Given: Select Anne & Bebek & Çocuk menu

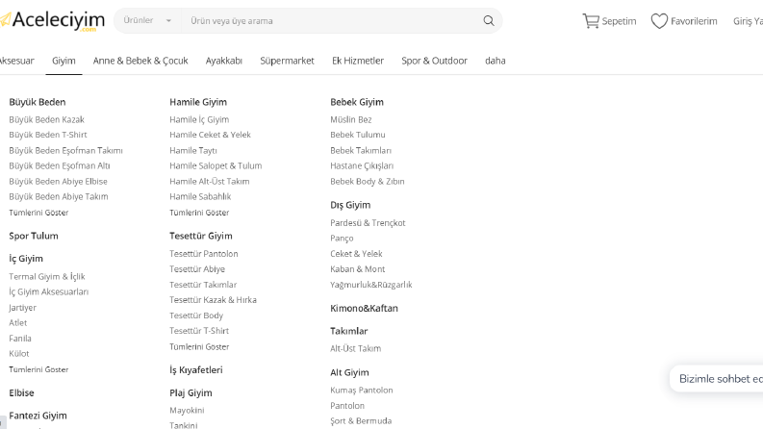Looking at the screenshot, I should coord(140,61).
